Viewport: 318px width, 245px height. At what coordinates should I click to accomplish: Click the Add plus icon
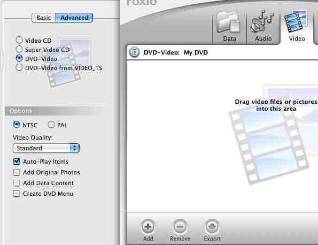click(x=148, y=226)
